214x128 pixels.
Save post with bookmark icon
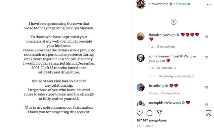pyautogui.click(x=208, y=113)
